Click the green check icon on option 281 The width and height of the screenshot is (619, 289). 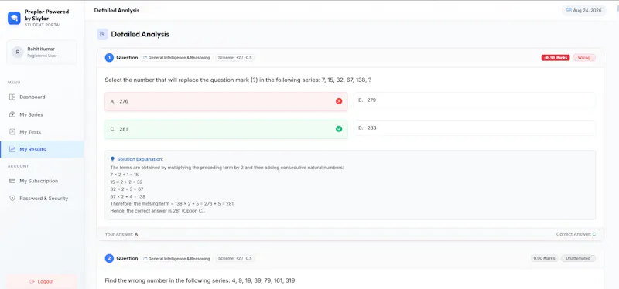339,129
